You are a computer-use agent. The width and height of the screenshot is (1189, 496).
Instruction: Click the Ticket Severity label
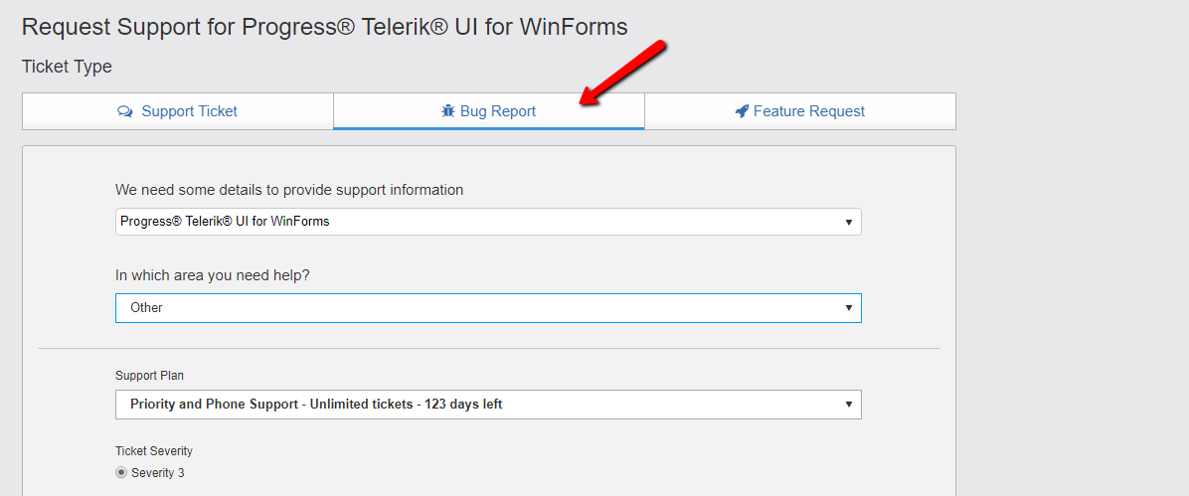153,451
